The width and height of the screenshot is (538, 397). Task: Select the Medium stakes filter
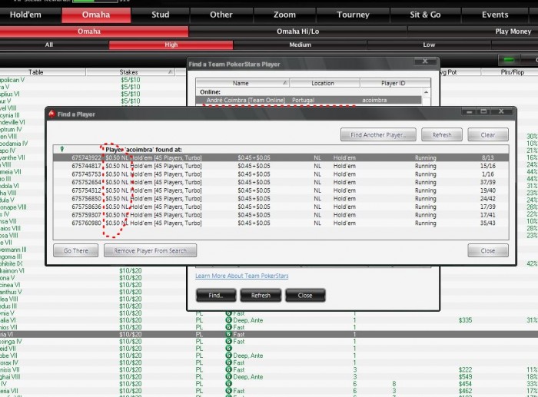(300, 45)
